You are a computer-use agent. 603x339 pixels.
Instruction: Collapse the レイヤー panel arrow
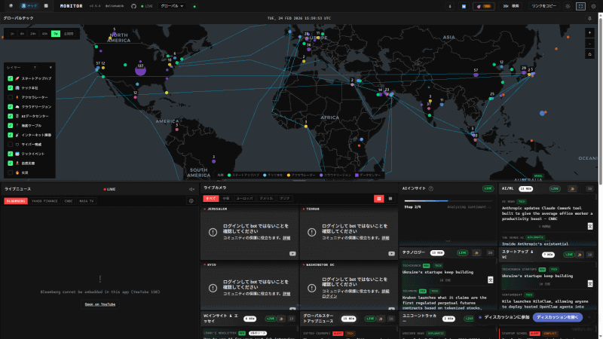(x=51, y=68)
